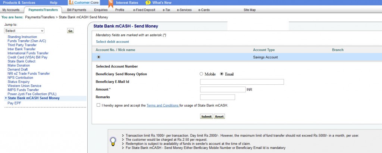Open Credit Card (VISA) Bill Pay link
Viewport: 382px width, 153px height.
(x=27, y=57)
